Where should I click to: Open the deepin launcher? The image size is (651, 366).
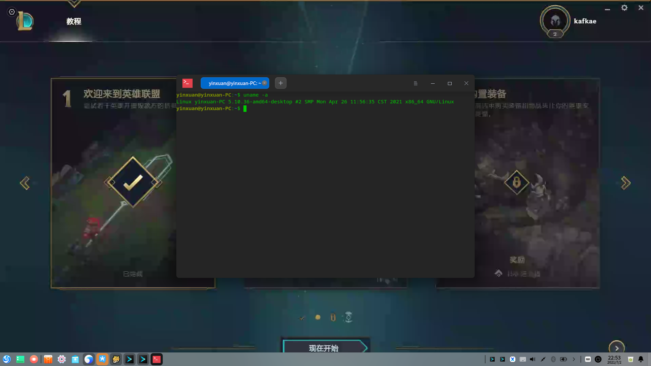[x=7, y=359]
